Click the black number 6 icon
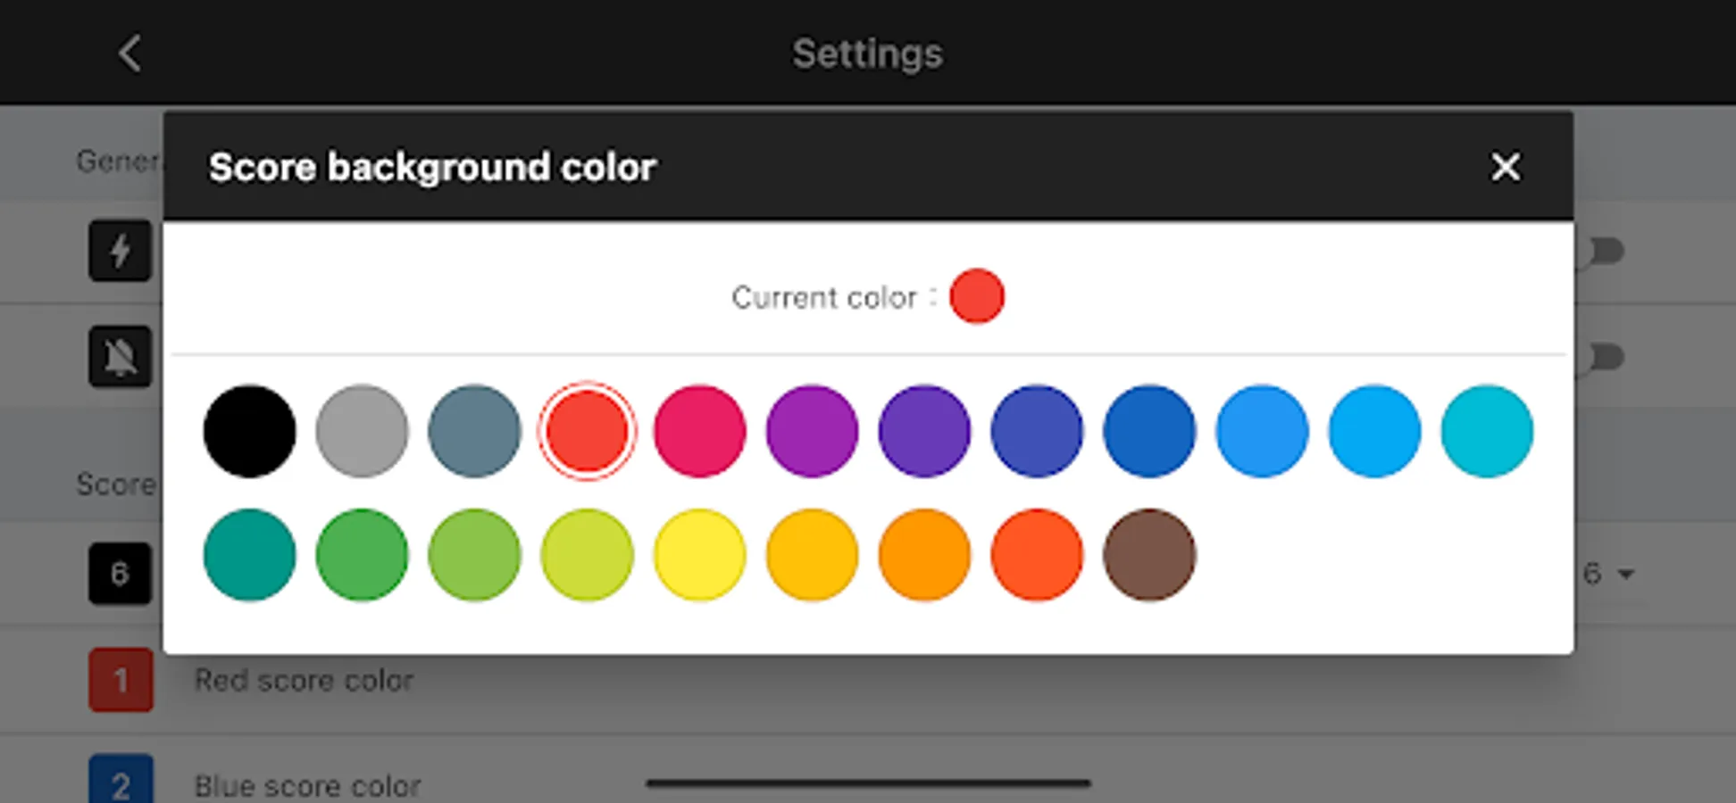 [x=121, y=573]
